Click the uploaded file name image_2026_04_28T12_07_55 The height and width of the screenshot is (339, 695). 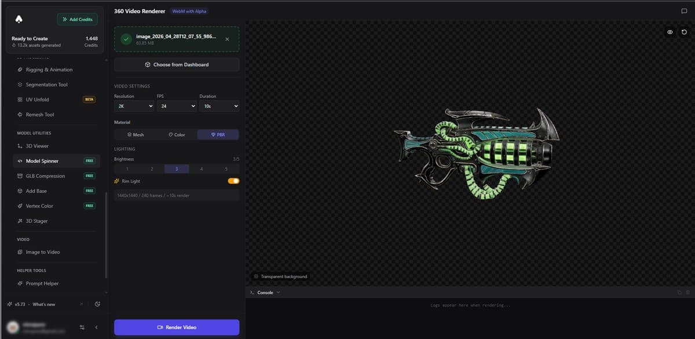pos(176,37)
